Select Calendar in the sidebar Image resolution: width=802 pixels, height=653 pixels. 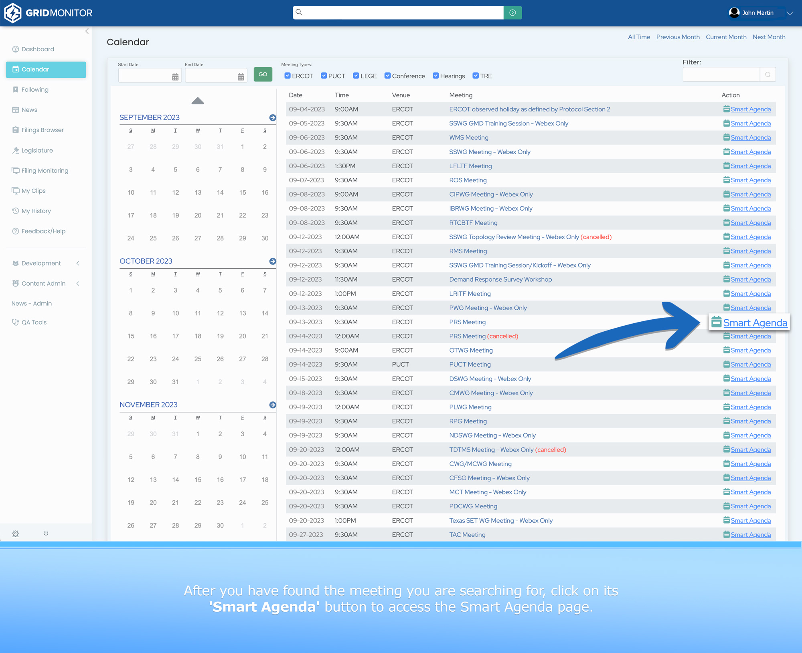point(46,70)
